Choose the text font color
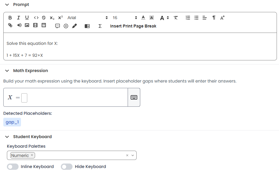The image size is (279, 171). click(143, 18)
